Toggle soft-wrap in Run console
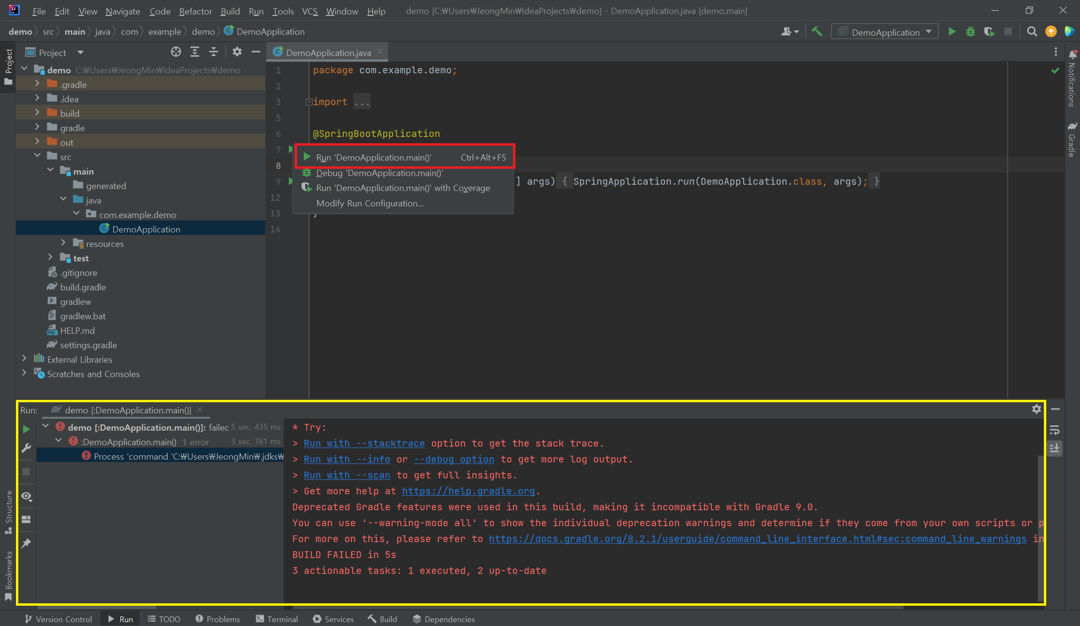This screenshot has height=626, width=1080. pos(1054,430)
